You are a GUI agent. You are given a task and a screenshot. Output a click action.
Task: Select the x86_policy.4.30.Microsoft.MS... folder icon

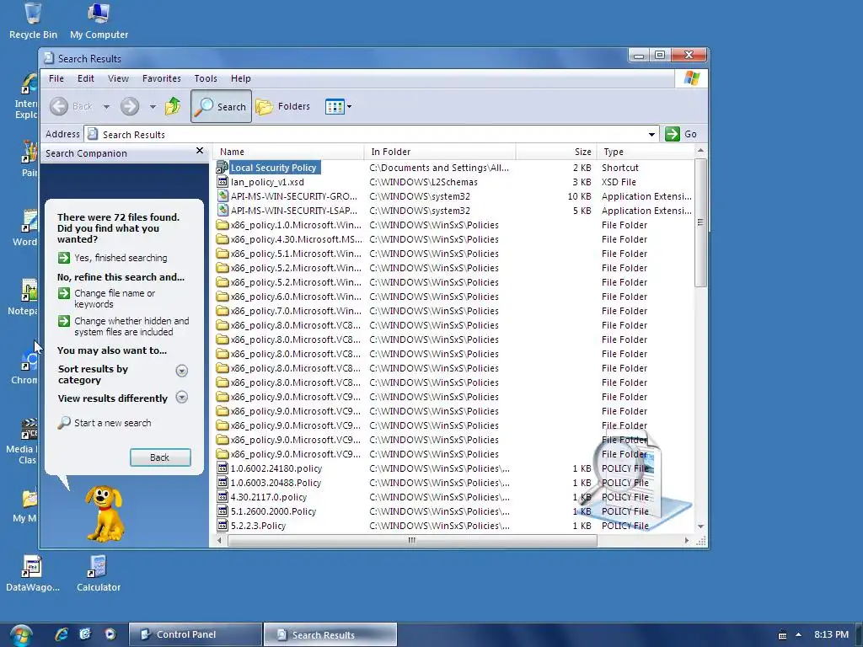pyautogui.click(x=222, y=238)
